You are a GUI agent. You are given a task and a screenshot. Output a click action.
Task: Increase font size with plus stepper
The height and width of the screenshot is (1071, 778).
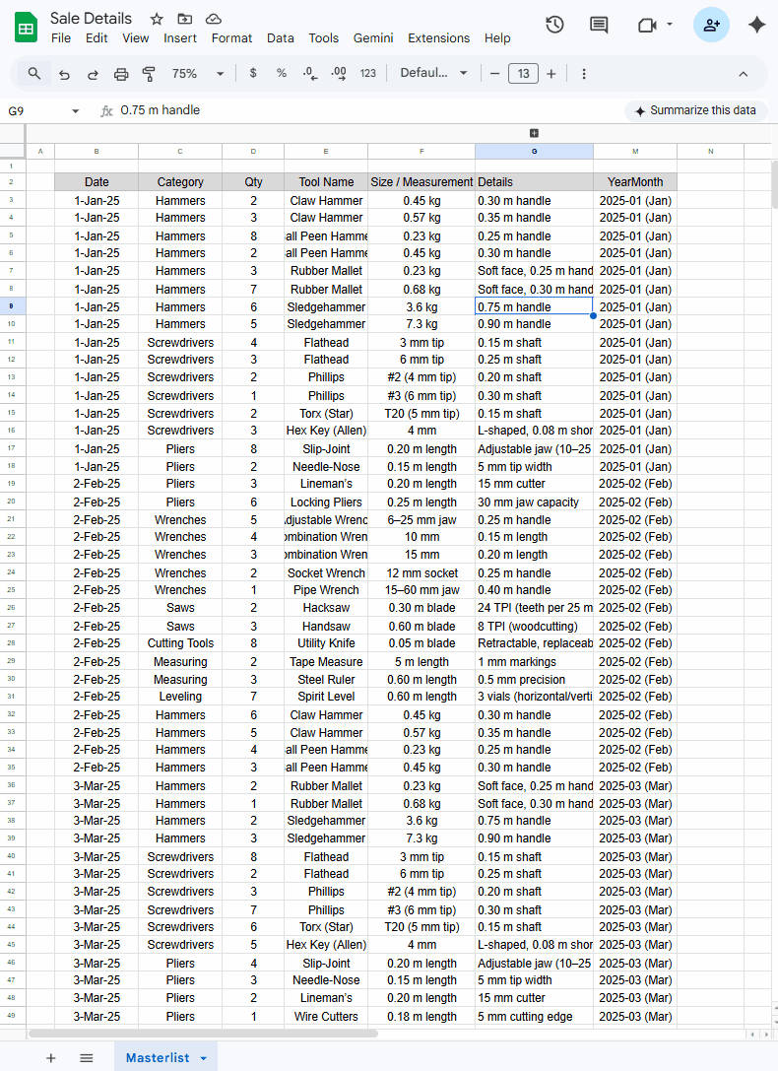[551, 74]
